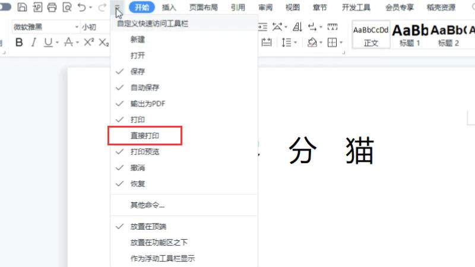
Task: Click the Print icon in quick access toolbar
Action: pos(52,7)
